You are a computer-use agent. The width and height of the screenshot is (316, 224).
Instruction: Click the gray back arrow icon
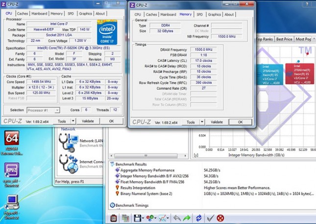[x=177, y=218]
